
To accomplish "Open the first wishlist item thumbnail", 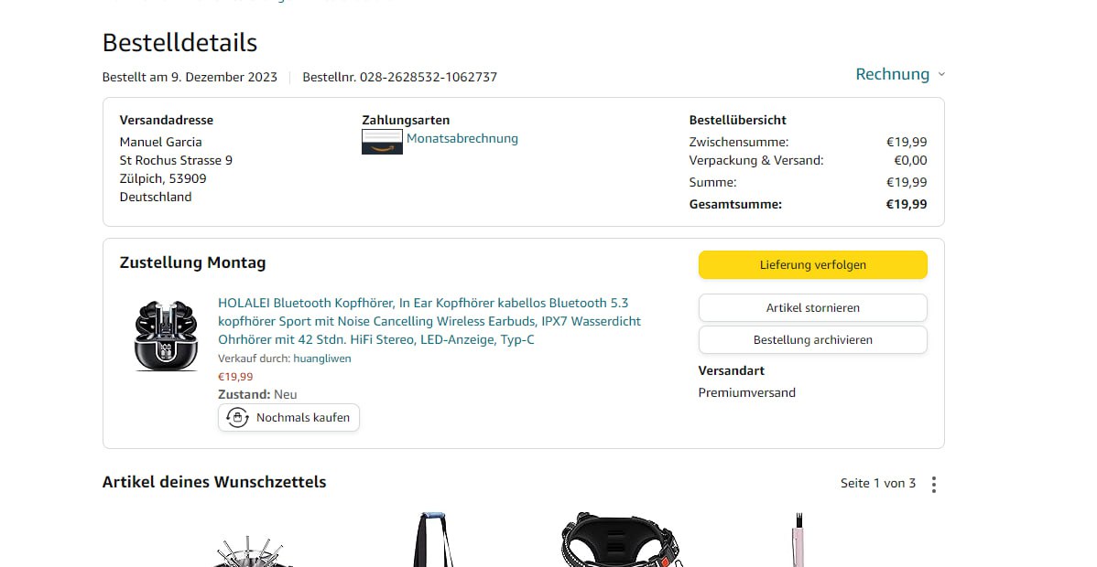I will pyautogui.click(x=252, y=551).
